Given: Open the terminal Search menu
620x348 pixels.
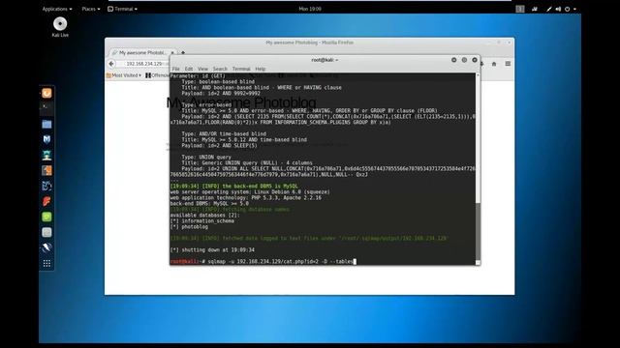Looking at the screenshot, I should [x=220, y=69].
